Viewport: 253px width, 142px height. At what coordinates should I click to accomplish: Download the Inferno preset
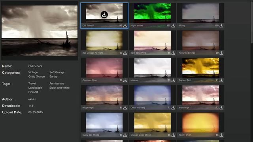point(173,80)
